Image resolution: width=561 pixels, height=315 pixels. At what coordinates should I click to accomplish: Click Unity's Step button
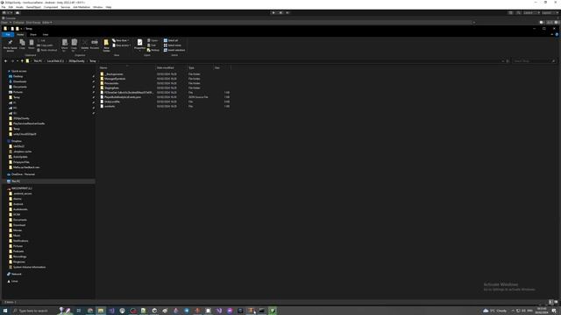(288, 13)
